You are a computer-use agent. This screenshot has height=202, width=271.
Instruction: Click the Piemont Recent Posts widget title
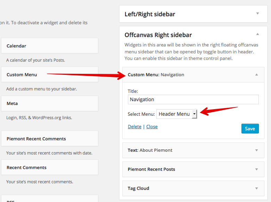coord(151,169)
